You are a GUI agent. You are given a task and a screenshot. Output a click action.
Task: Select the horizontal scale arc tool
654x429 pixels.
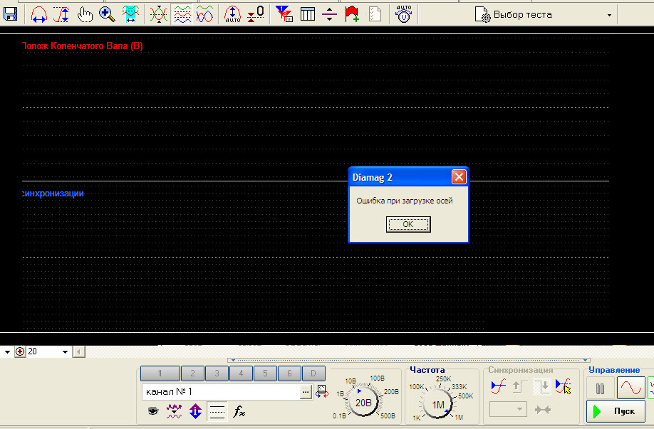tap(38, 14)
